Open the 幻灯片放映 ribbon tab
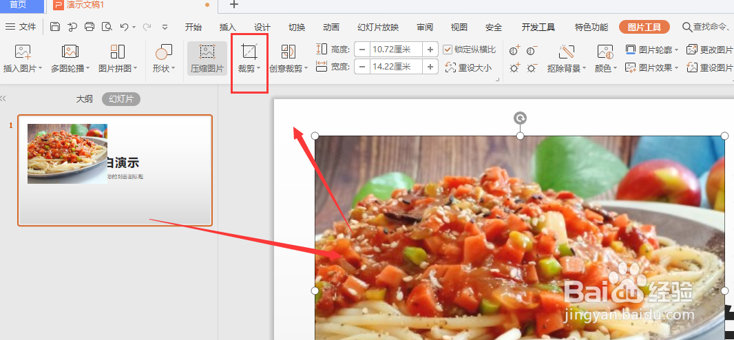This screenshot has height=340, width=734. tap(378, 27)
